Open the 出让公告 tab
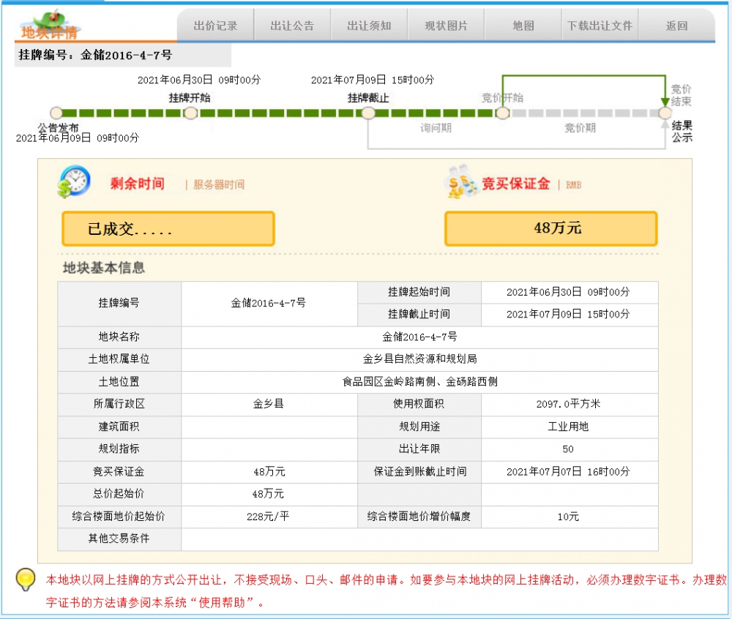732x619 pixels. 292,26
